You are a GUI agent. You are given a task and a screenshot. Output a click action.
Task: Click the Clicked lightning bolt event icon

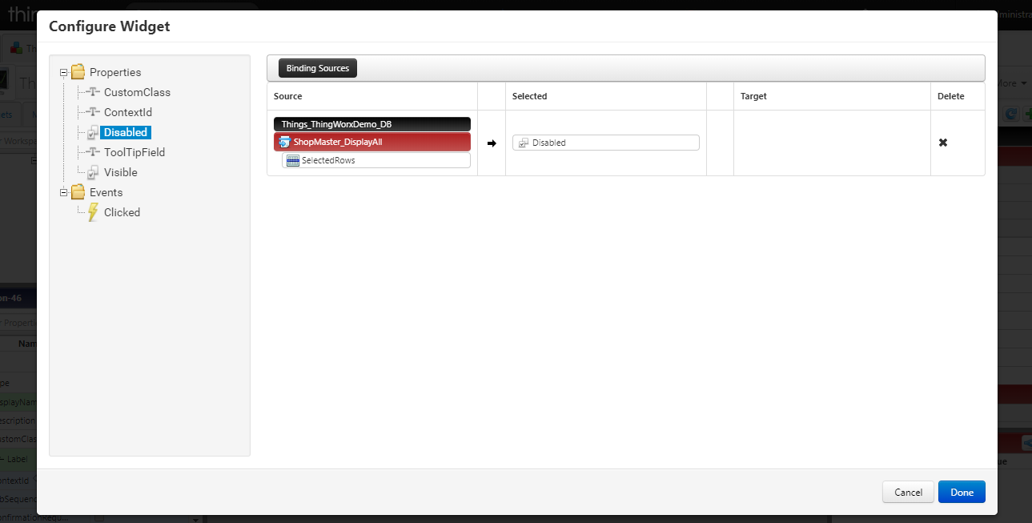[x=94, y=212]
